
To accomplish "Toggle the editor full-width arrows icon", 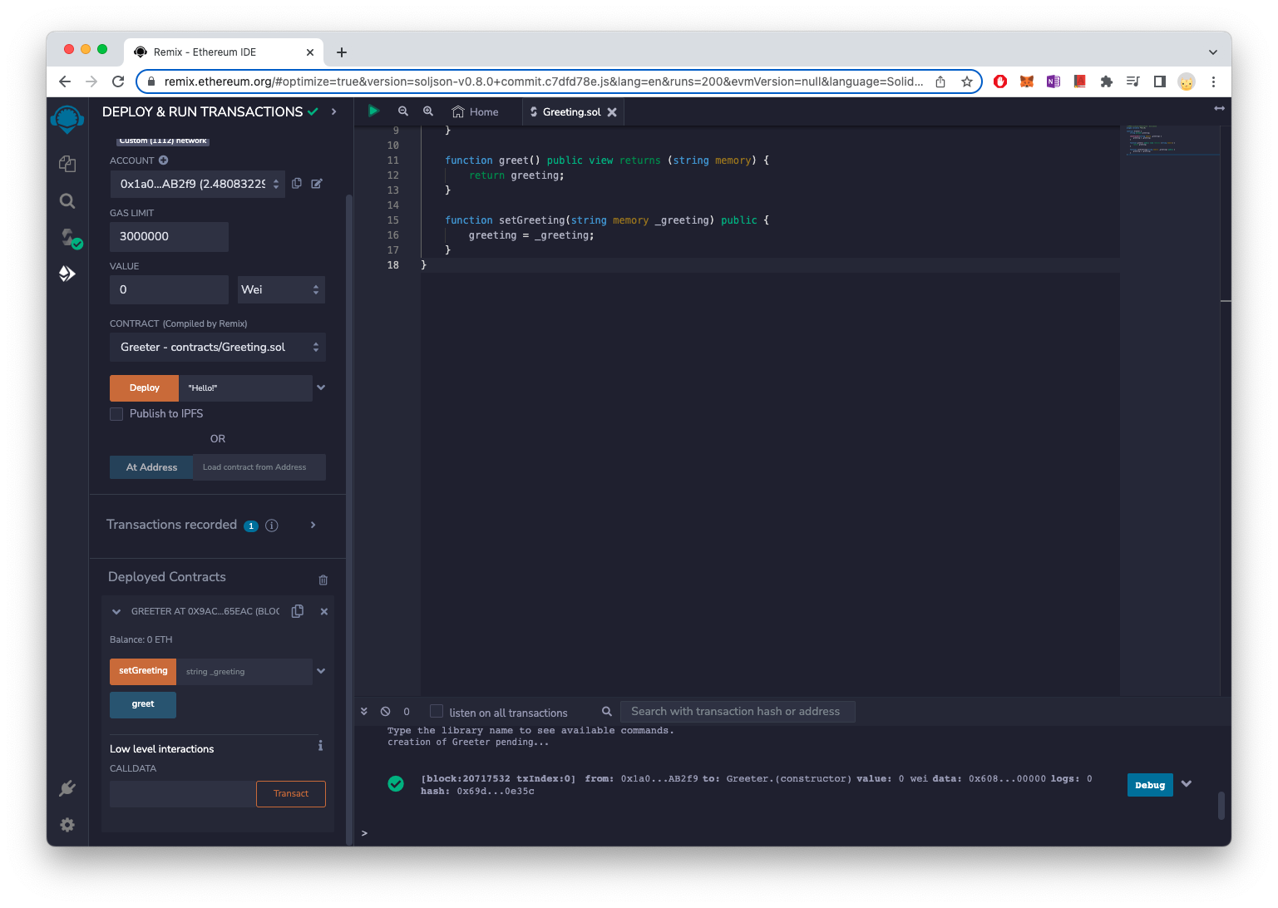I will [x=1219, y=108].
